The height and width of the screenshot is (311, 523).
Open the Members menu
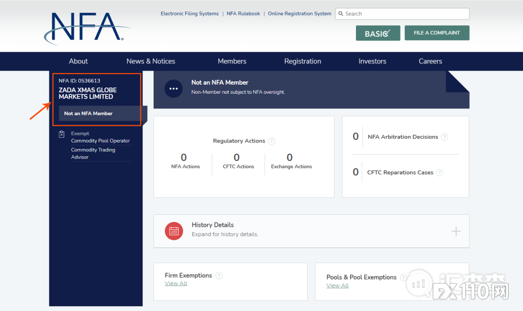[232, 61]
